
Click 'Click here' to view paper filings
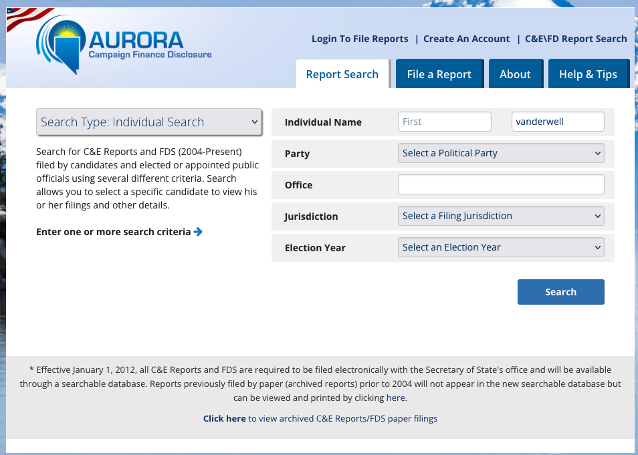(x=224, y=418)
